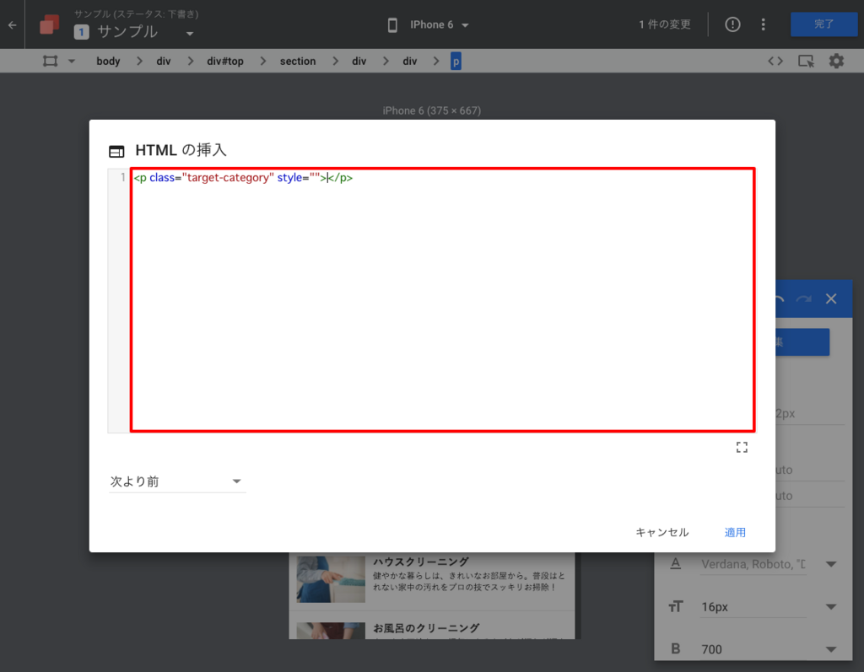Expand the HTML editor to fullscreen
864x672 pixels.
pyautogui.click(x=742, y=447)
